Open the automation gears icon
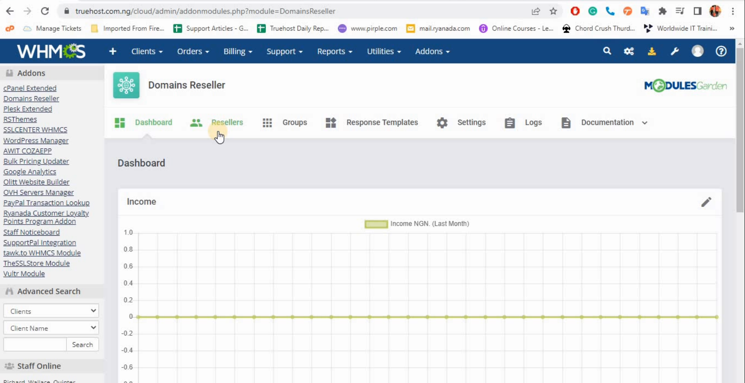 pyautogui.click(x=629, y=51)
